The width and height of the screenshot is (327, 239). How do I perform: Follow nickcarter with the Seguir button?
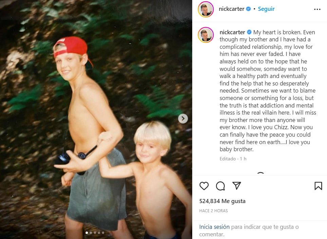tap(266, 9)
